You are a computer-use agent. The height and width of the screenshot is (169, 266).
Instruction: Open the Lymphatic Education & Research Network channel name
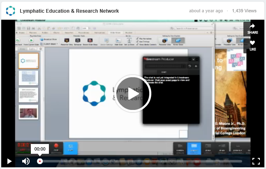69,11
